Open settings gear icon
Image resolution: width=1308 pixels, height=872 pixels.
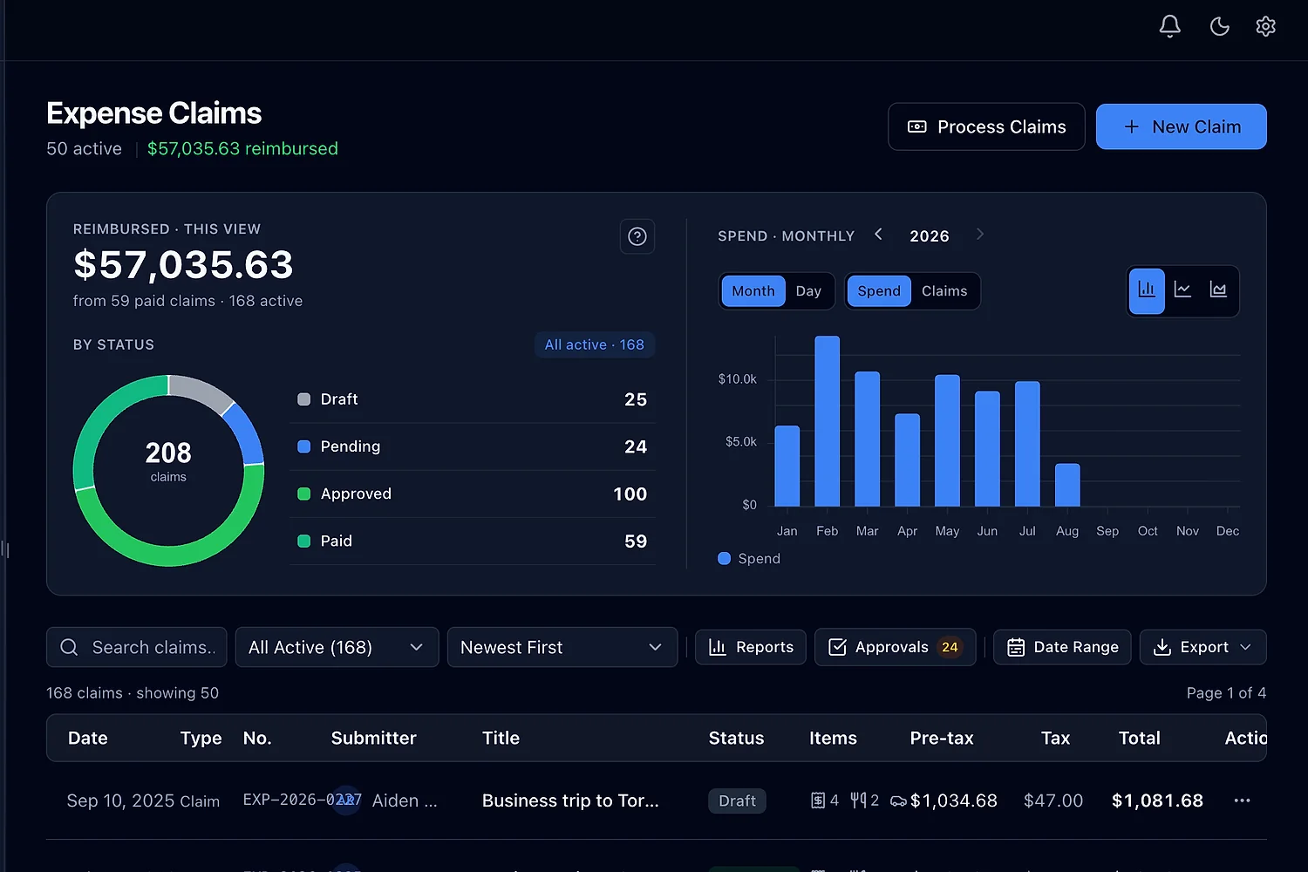1265,26
